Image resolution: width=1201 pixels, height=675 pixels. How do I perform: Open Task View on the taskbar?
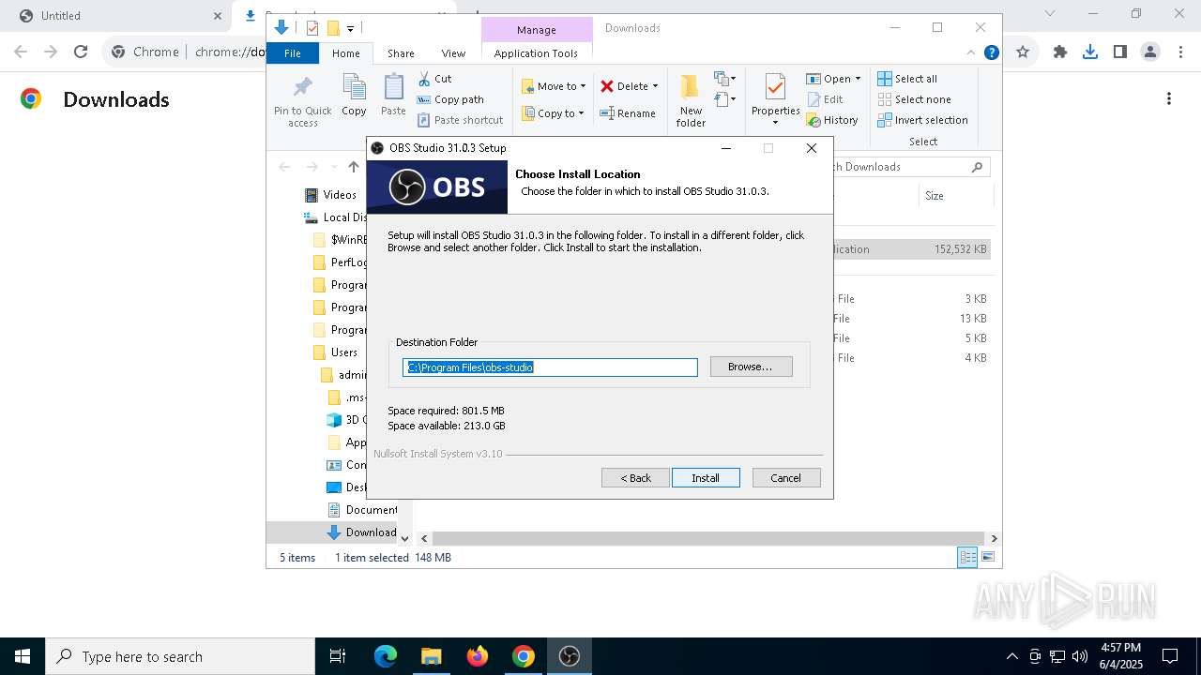click(338, 656)
